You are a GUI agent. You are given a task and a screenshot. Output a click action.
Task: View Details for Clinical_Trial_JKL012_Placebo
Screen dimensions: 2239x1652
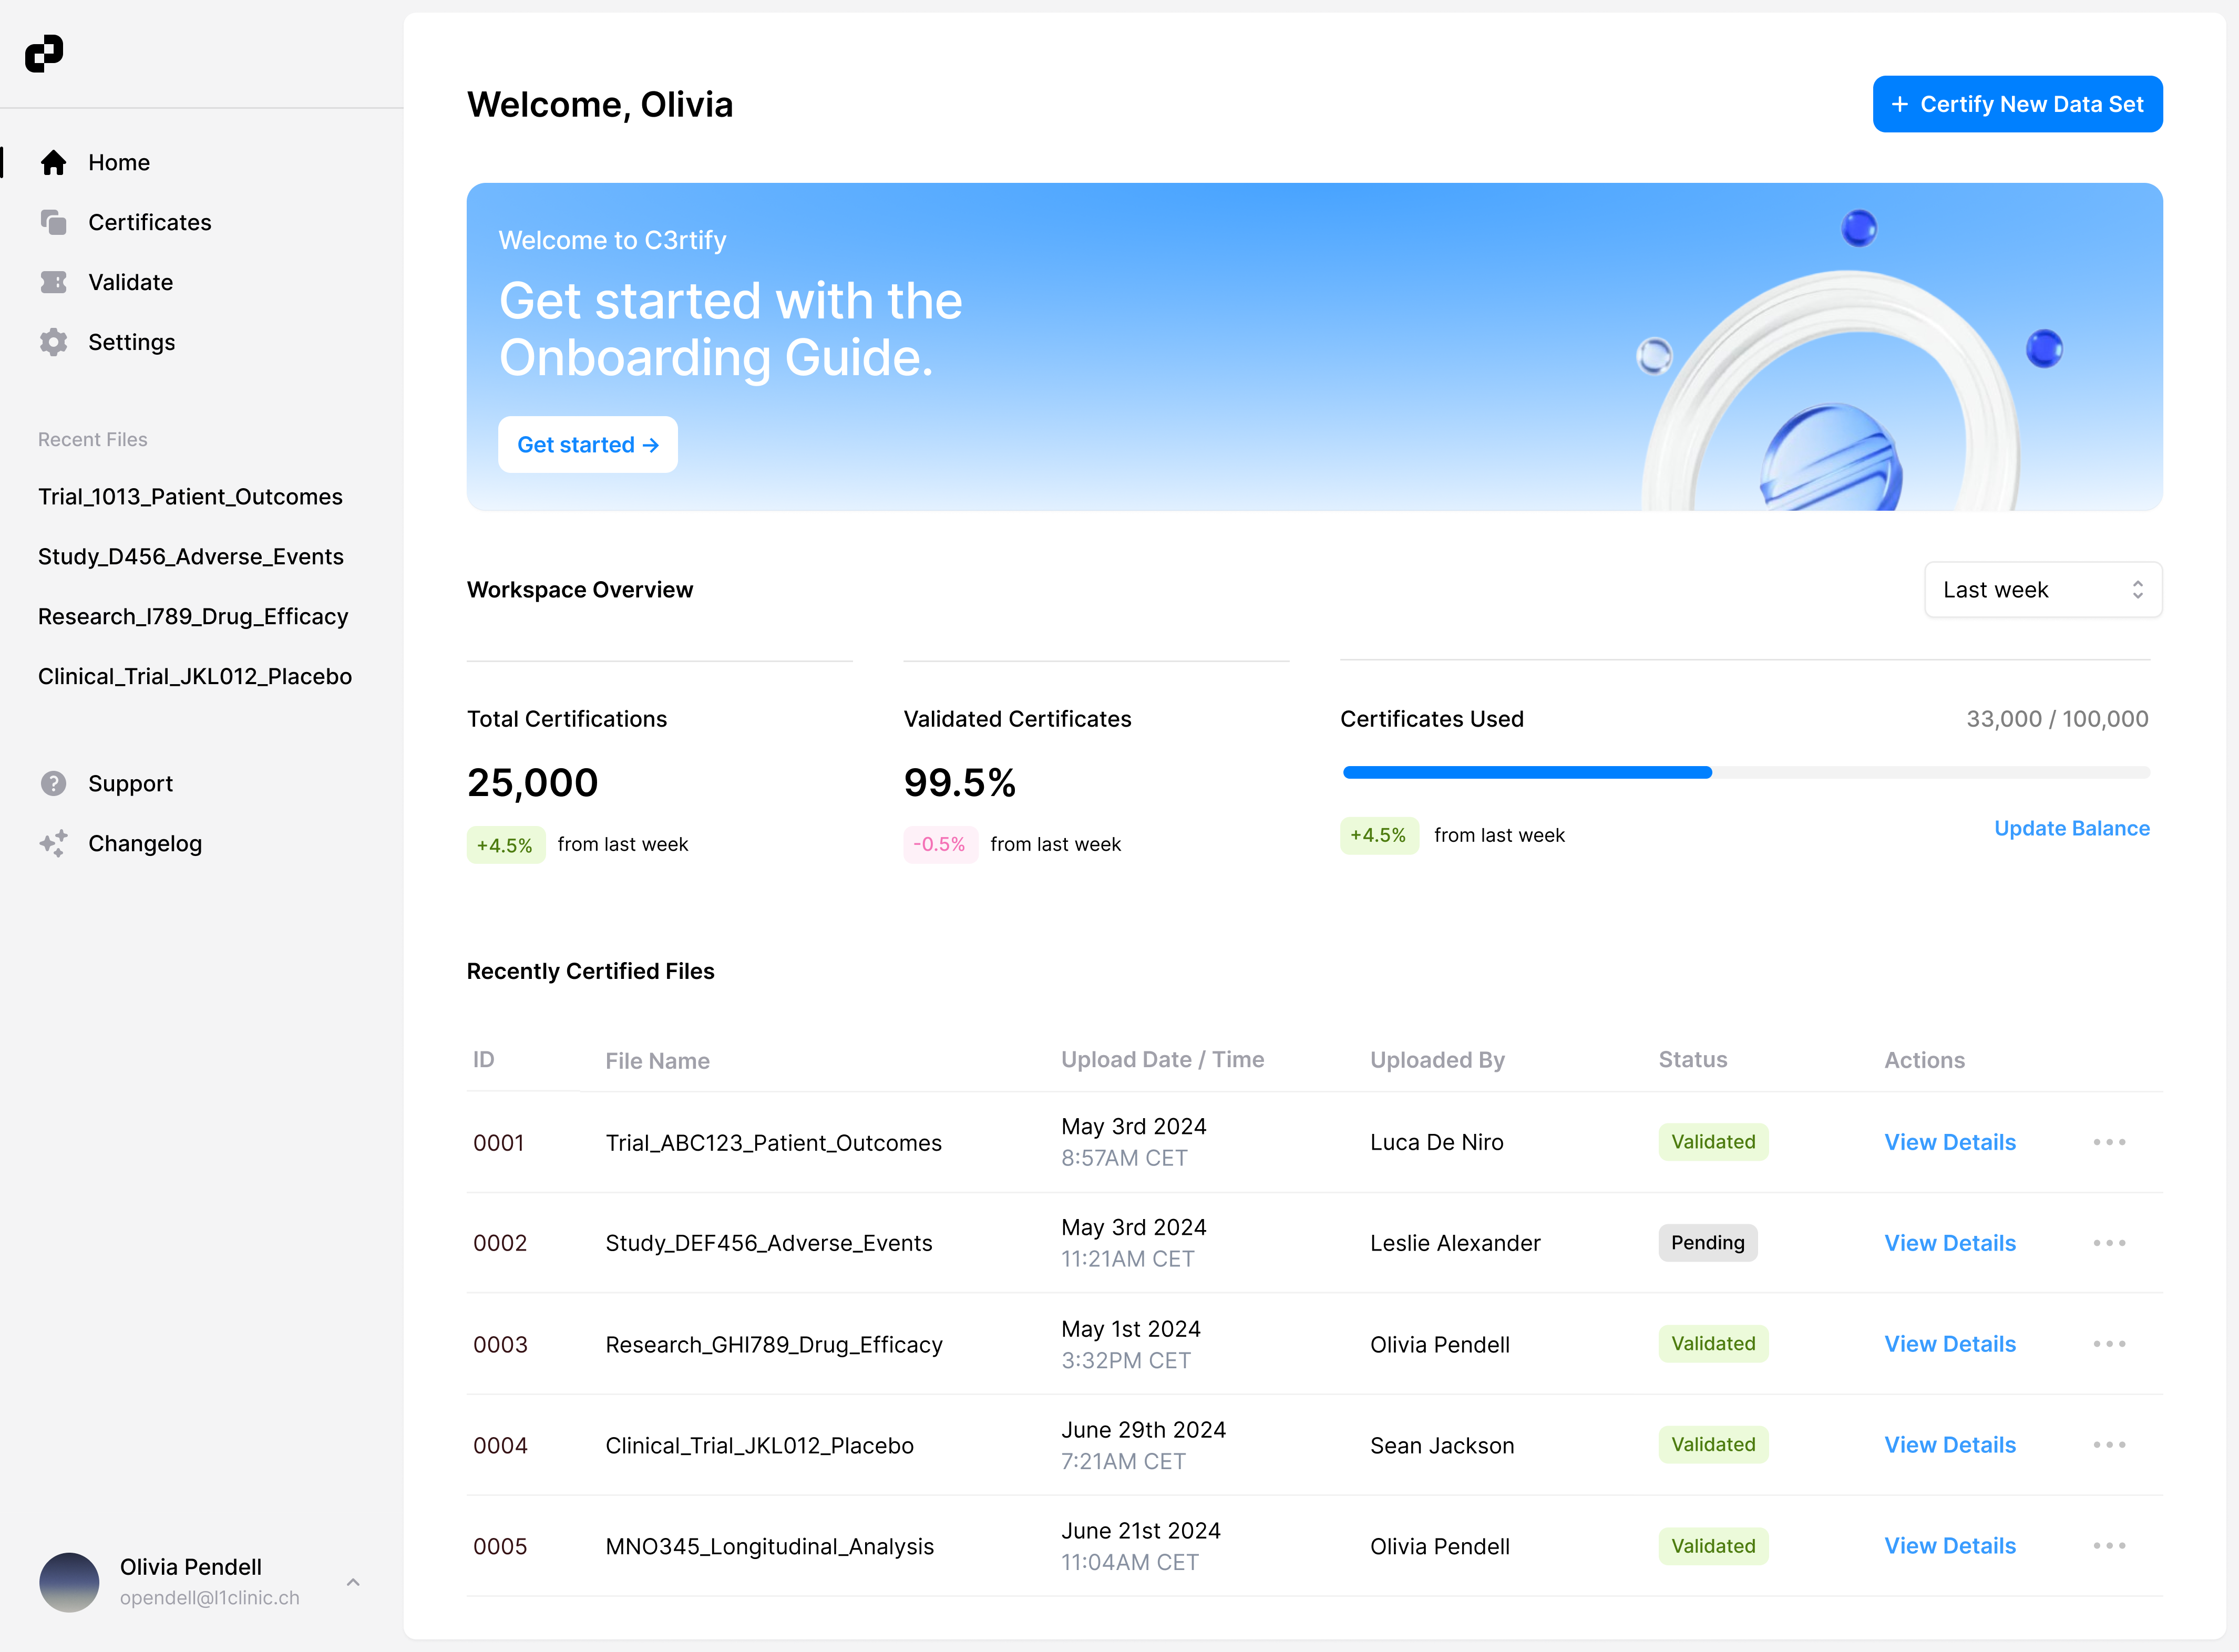click(1949, 1445)
